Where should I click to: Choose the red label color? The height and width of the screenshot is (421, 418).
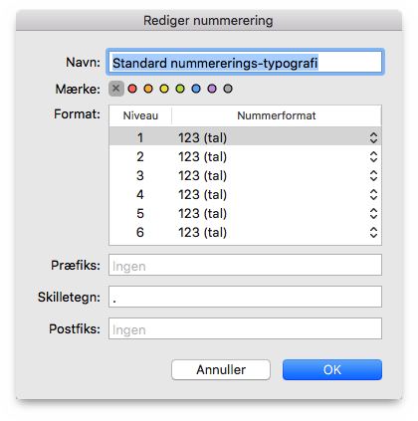tap(132, 89)
